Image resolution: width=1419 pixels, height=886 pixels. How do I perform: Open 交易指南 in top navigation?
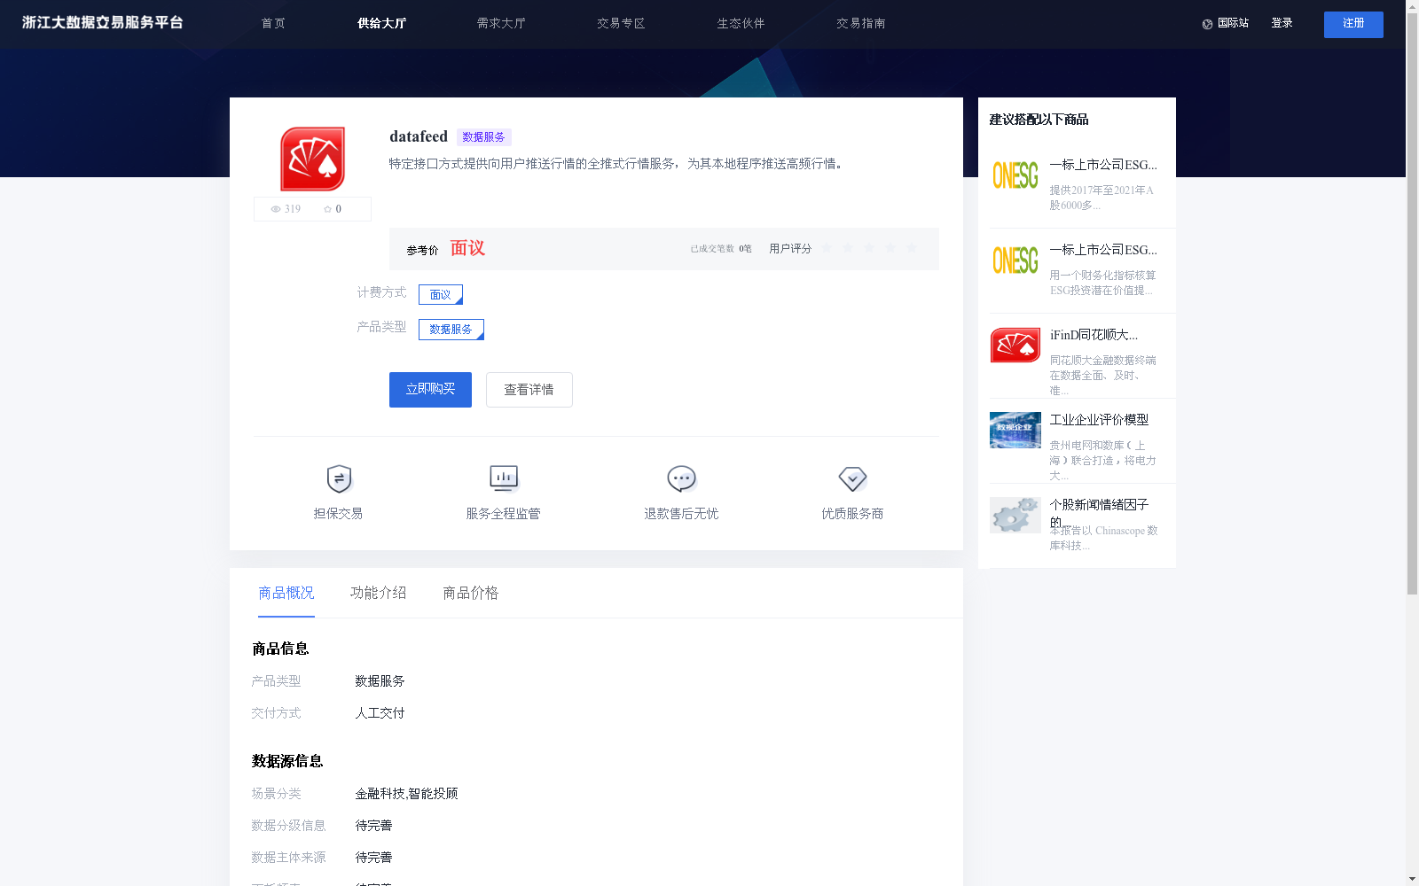[x=860, y=24]
